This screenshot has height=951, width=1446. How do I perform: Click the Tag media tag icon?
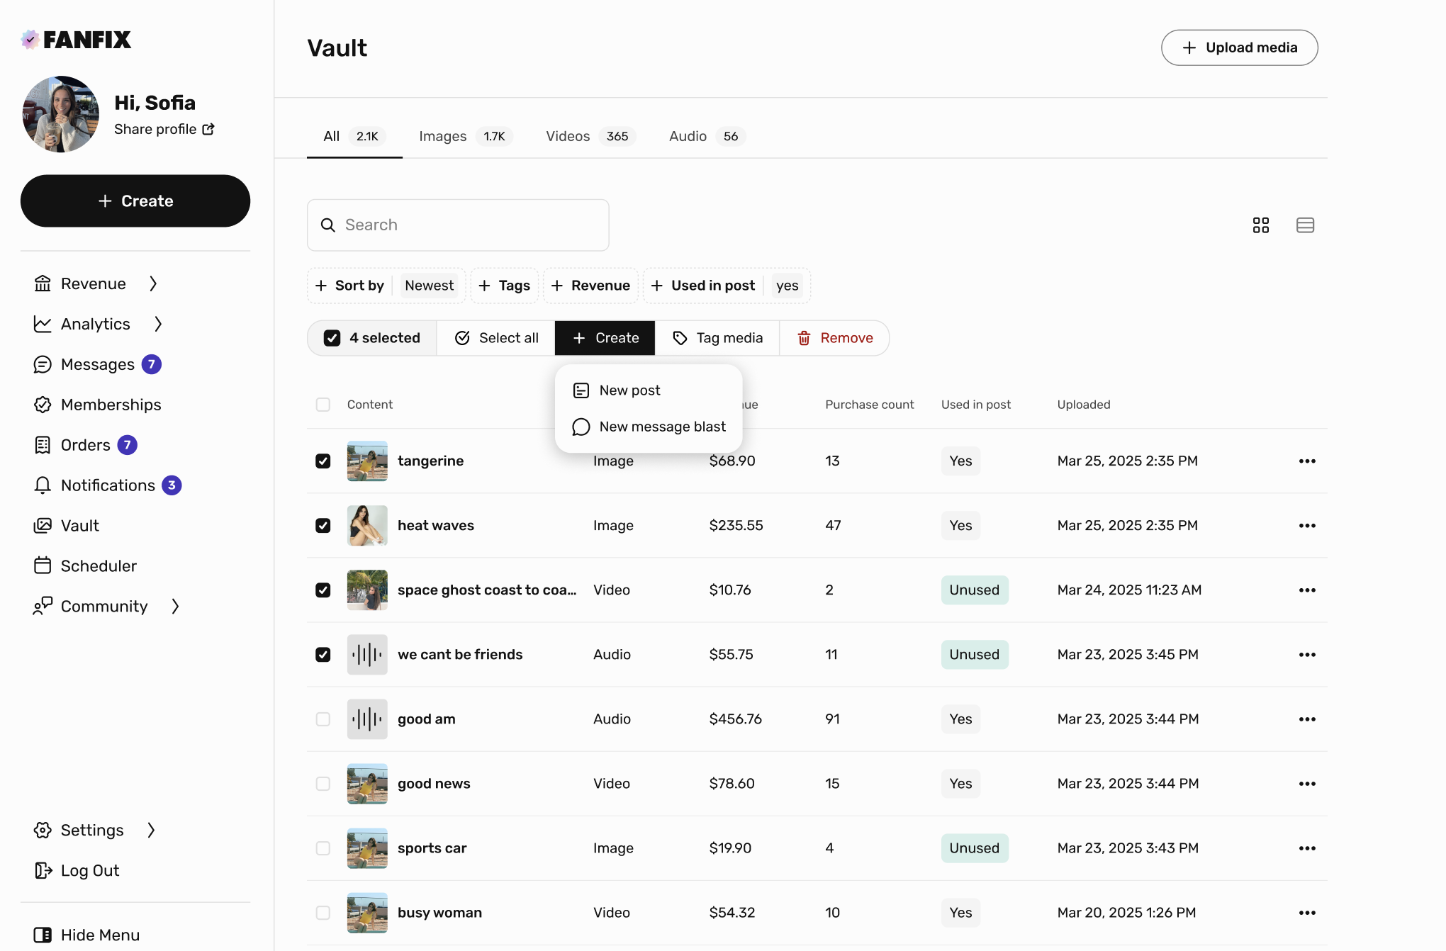pyautogui.click(x=680, y=338)
